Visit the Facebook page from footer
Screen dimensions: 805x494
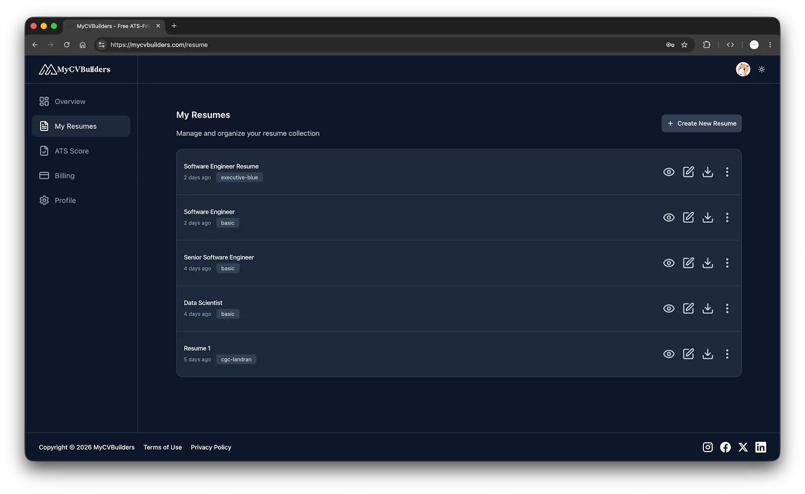[x=726, y=447]
